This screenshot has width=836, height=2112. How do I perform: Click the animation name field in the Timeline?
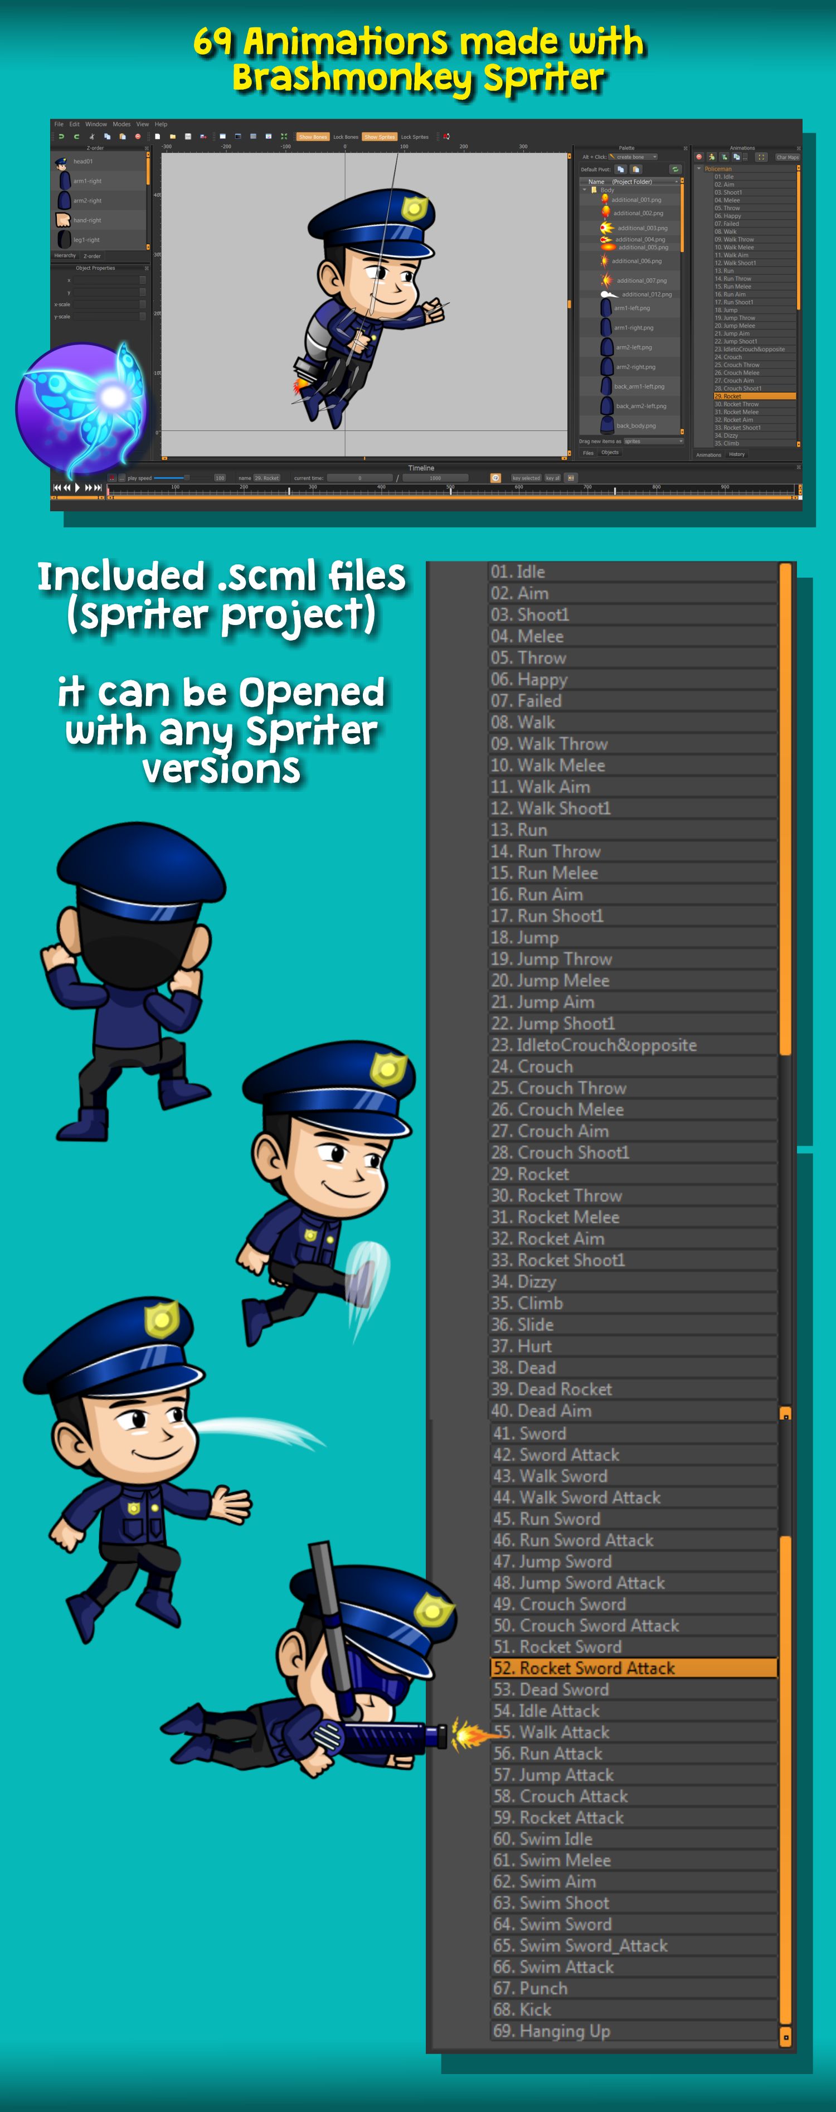pyautogui.click(x=266, y=478)
